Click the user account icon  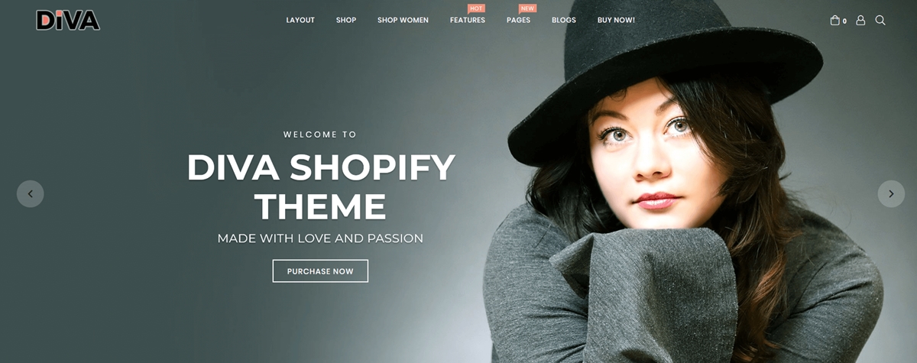pos(860,21)
